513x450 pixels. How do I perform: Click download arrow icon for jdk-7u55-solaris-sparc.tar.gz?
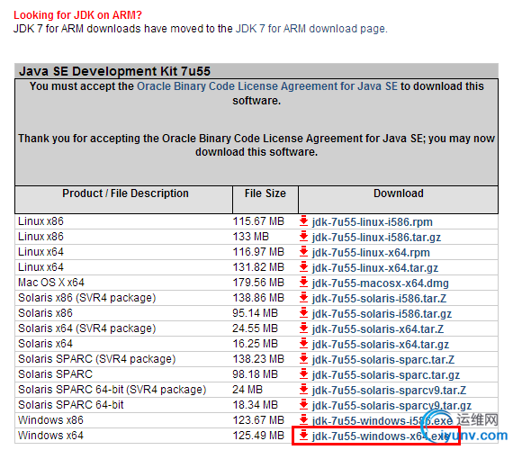303,374
